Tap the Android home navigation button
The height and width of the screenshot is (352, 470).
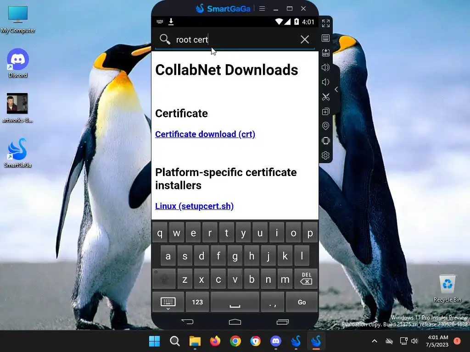pos(235,322)
